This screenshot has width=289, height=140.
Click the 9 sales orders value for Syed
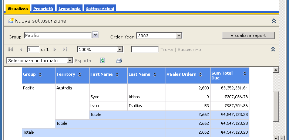coord(208,97)
